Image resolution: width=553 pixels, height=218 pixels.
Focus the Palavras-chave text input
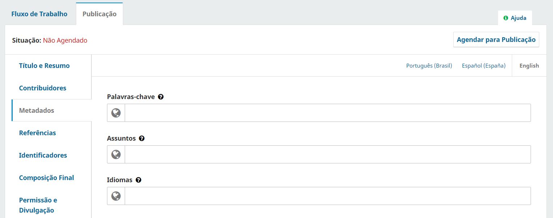click(327, 113)
